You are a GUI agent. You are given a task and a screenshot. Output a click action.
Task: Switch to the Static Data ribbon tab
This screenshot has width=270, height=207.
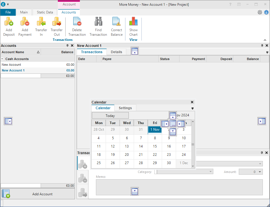coord(45,12)
